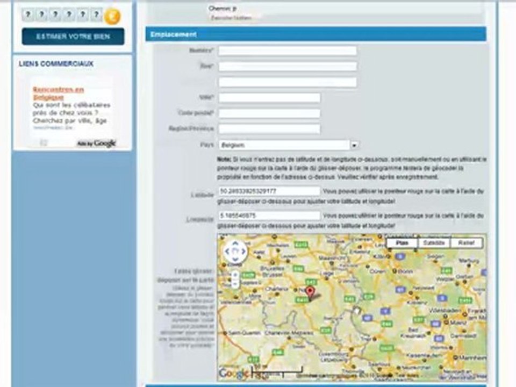Switch the map to Satellite view
The height and width of the screenshot is (387, 516).
point(433,243)
